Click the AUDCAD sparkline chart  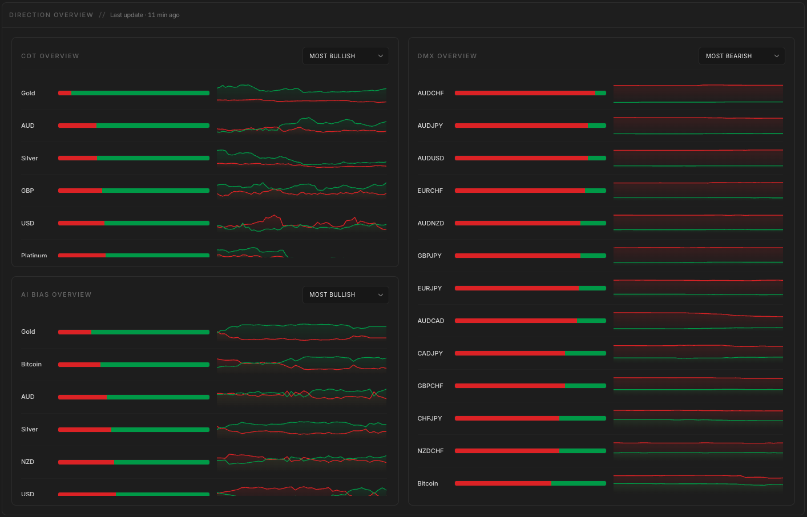click(x=698, y=321)
